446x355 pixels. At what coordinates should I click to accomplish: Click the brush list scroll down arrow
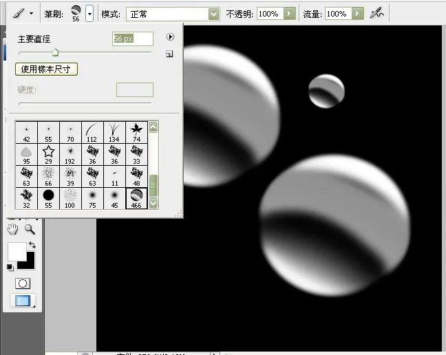153,203
